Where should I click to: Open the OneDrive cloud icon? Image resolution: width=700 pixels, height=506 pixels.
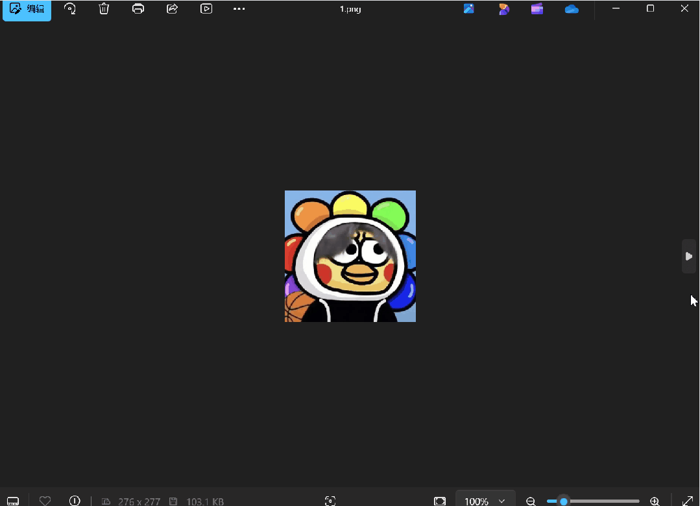click(572, 9)
